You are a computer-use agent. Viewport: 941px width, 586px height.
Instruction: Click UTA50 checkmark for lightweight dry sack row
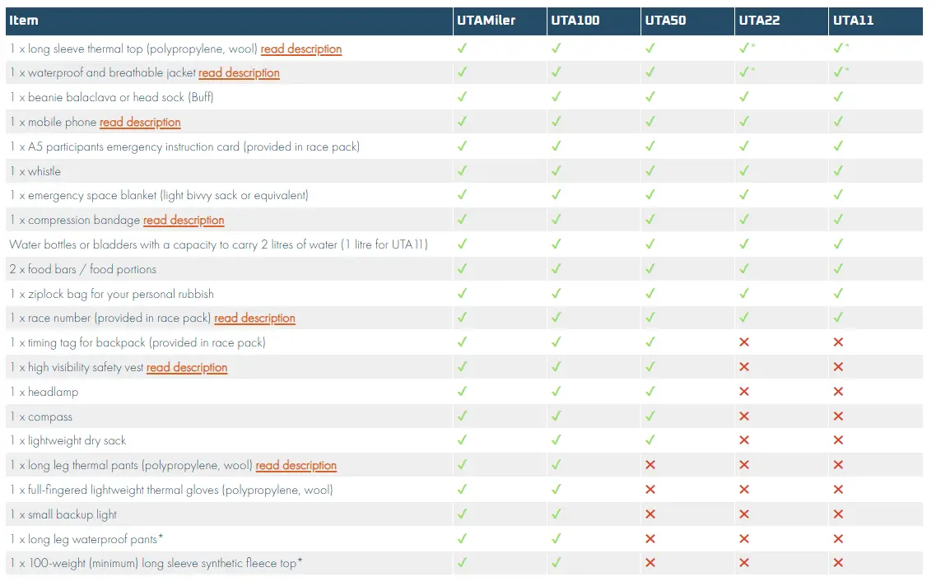click(x=650, y=440)
